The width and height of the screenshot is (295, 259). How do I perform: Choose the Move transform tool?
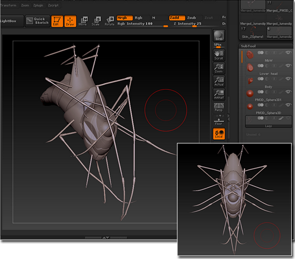83,21
